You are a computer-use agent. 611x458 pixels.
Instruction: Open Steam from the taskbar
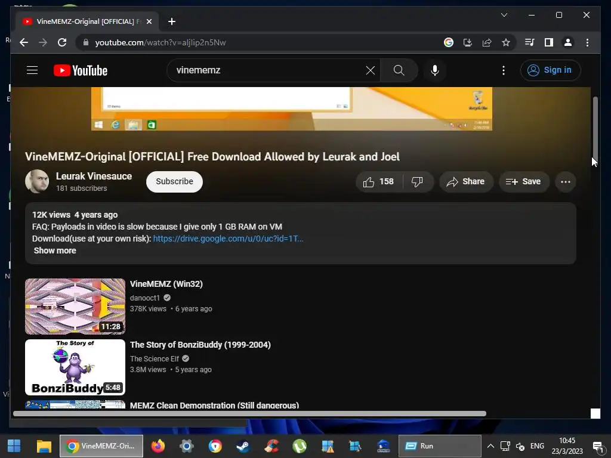pos(243,446)
